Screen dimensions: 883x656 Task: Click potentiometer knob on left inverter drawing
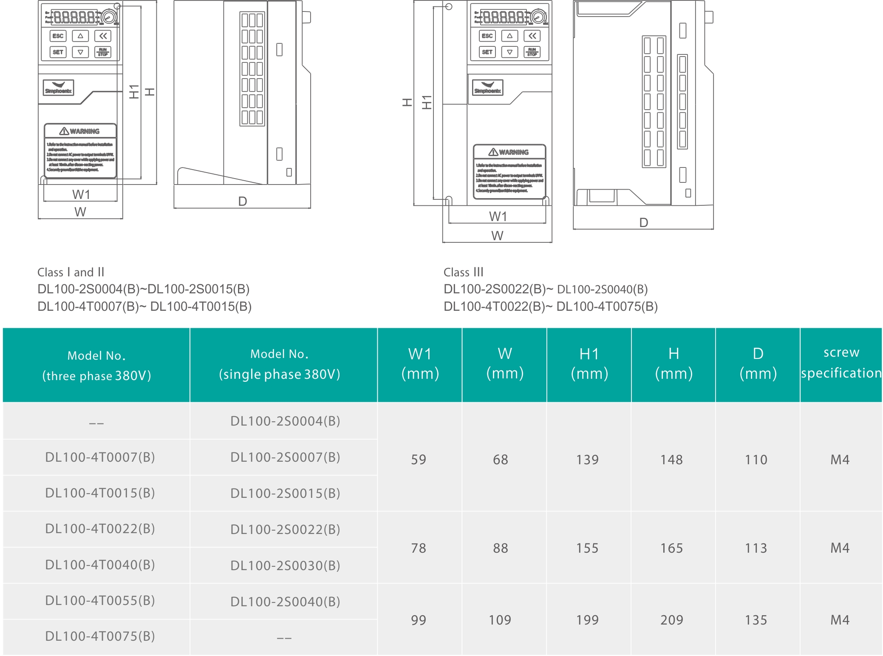(x=109, y=17)
